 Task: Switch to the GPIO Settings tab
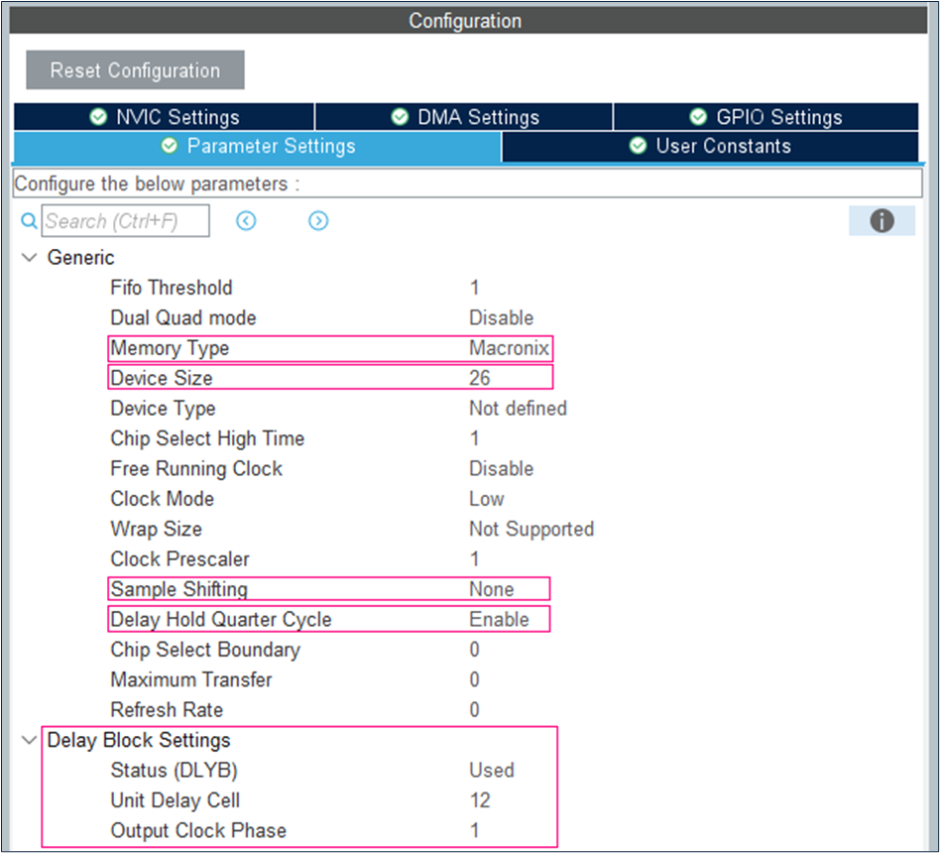pyautogui.click(x=767, y=116)
